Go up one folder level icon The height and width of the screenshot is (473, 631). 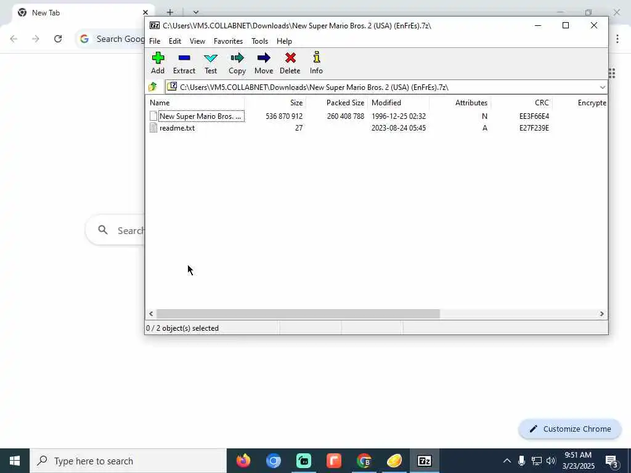(153, 87)
